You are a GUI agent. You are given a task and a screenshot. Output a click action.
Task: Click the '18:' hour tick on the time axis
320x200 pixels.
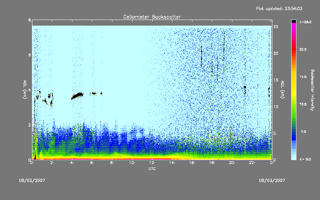tap(212, 163)
